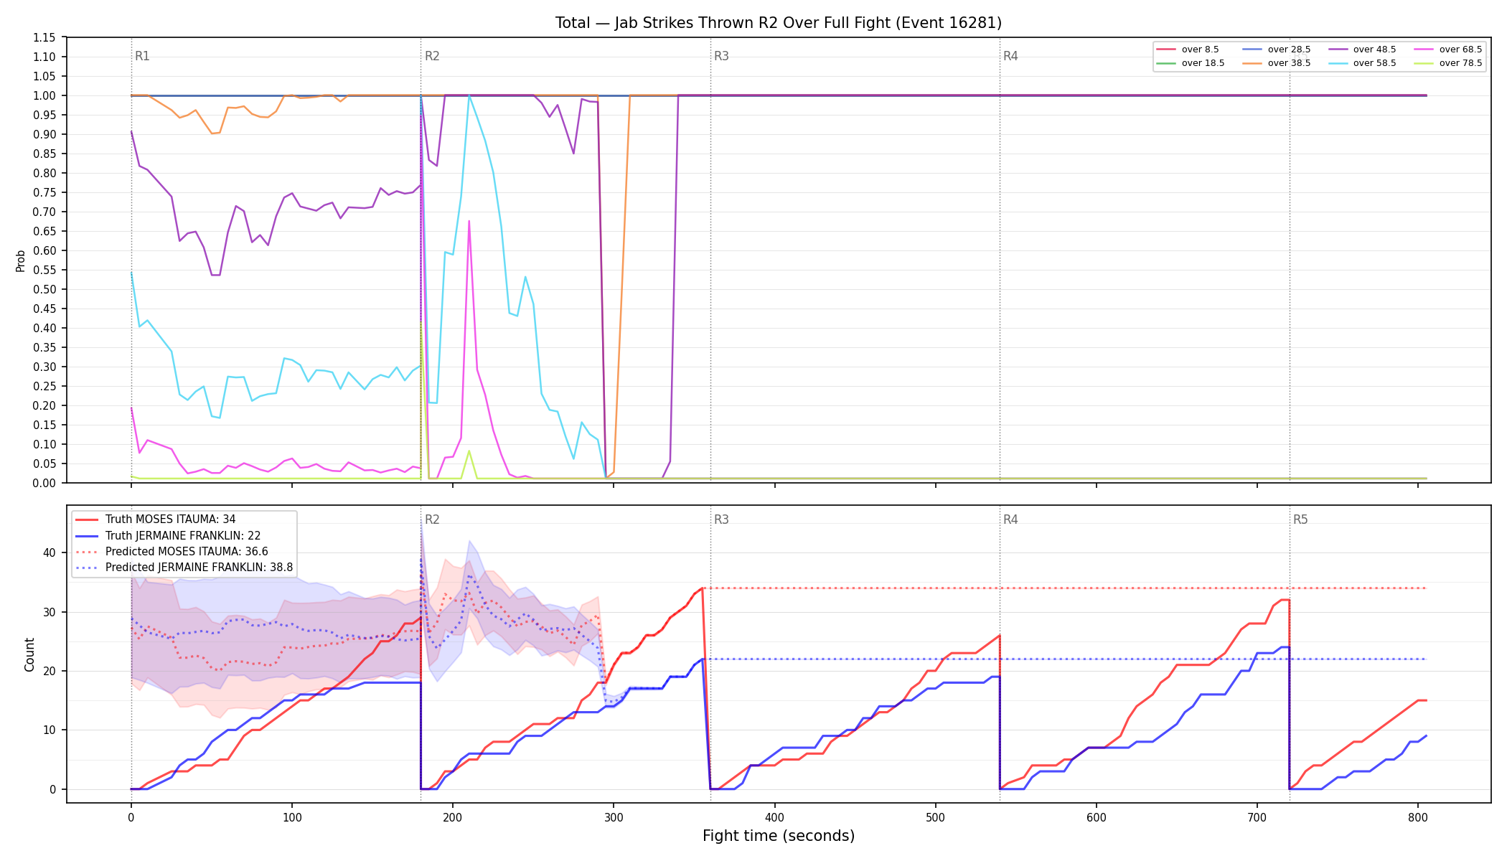
Task: Click the magenta 'over 68.5' line sample in legend
Action: pos(1424,50)
